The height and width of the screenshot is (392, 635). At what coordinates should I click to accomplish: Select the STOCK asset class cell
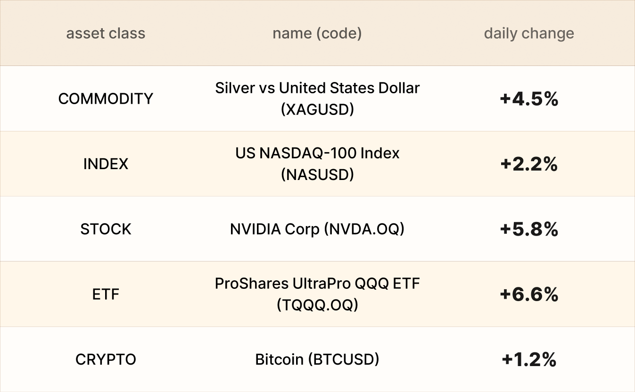[106, 229]
